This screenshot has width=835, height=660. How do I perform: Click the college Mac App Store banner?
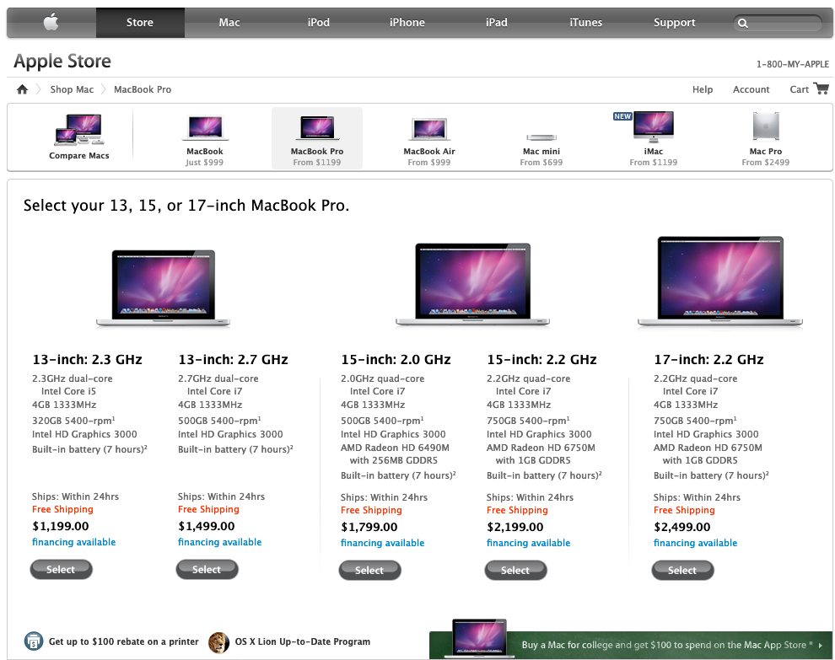[x=631, y=645]
